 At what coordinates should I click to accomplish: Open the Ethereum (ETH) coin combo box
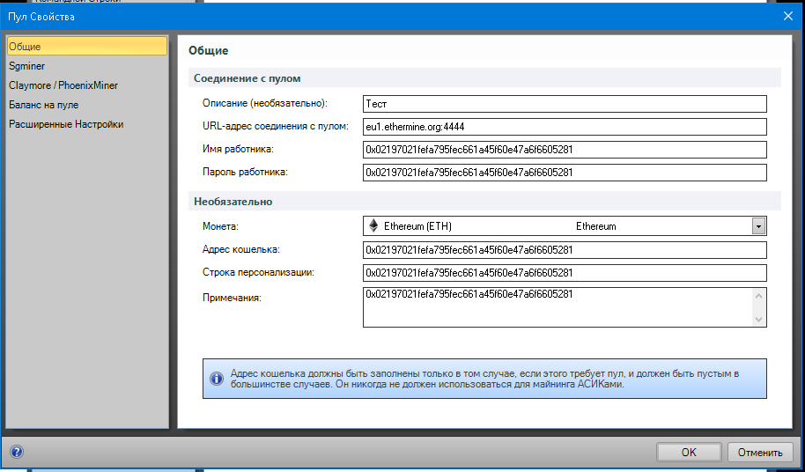[x=565, y=226]
